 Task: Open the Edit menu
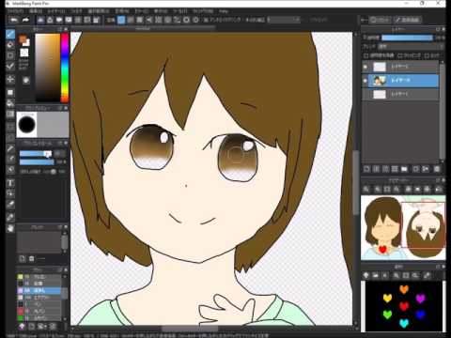pyautogui.click(x=36, y=11)
